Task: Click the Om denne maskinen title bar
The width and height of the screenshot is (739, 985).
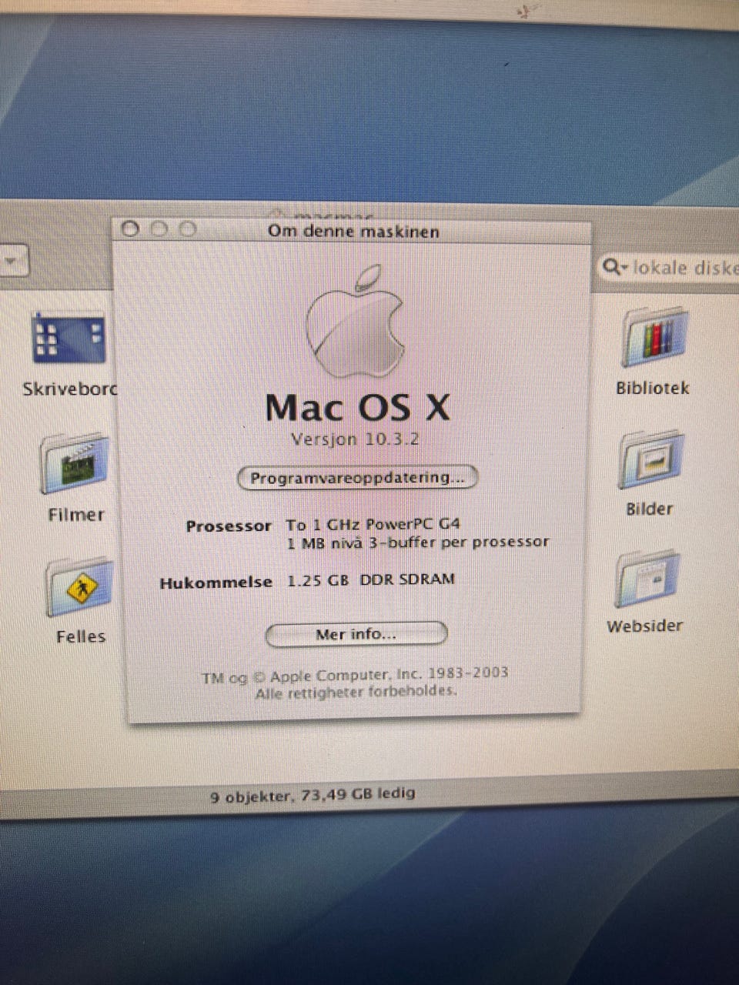Action: coord(353,231)
